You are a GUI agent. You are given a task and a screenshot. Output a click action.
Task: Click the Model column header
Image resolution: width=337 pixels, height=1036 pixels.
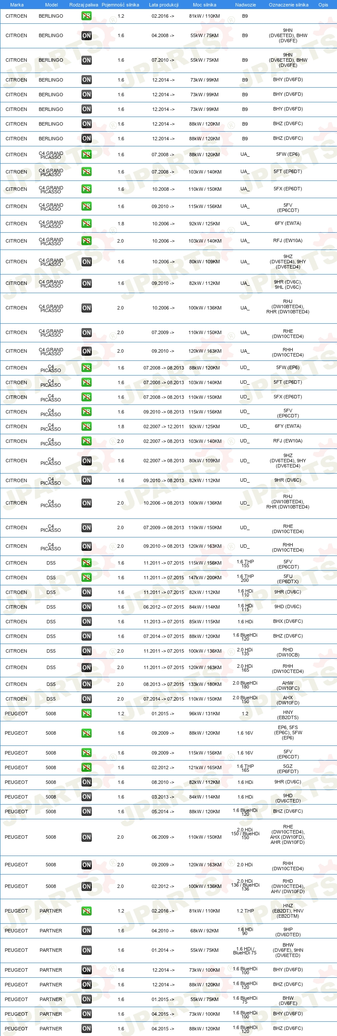[51, 5]
